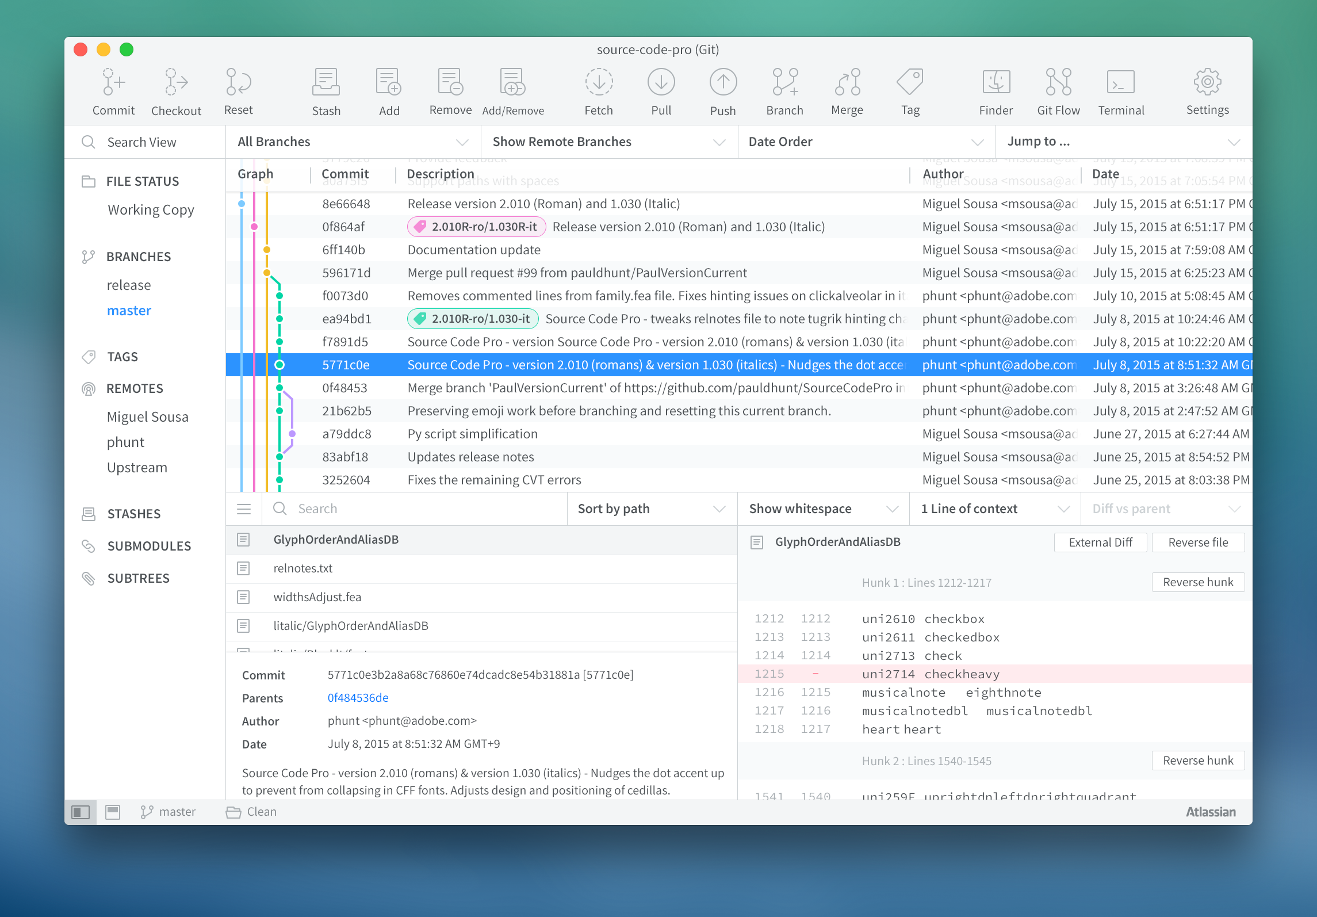Click the Description column header
The width and height of the screenshot is (1317, 917).
[440, 174]
